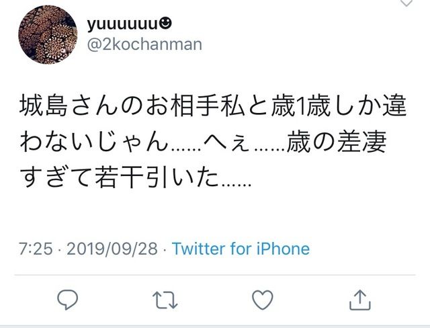Reply to the tweet via speech bubble icon
The image size is (430, 328).
(67, 300)
